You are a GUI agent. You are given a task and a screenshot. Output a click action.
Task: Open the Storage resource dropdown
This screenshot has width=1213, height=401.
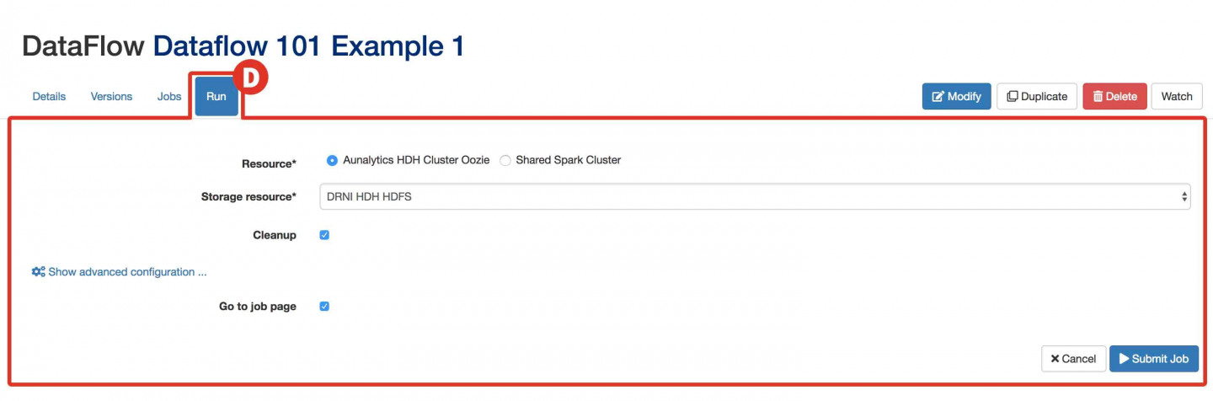(755, 197)
